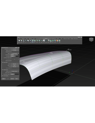Viewport: 95px width, 123px height.
Task: Adjust the Short Edge Tolerance slider
Action: [17, 74]
